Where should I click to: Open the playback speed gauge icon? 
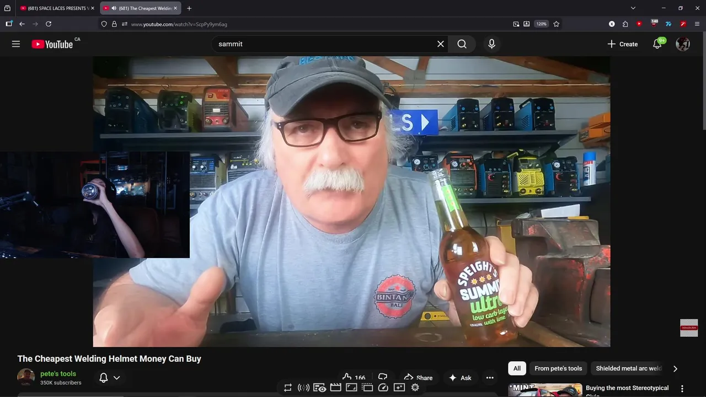(x=383, y=388)
